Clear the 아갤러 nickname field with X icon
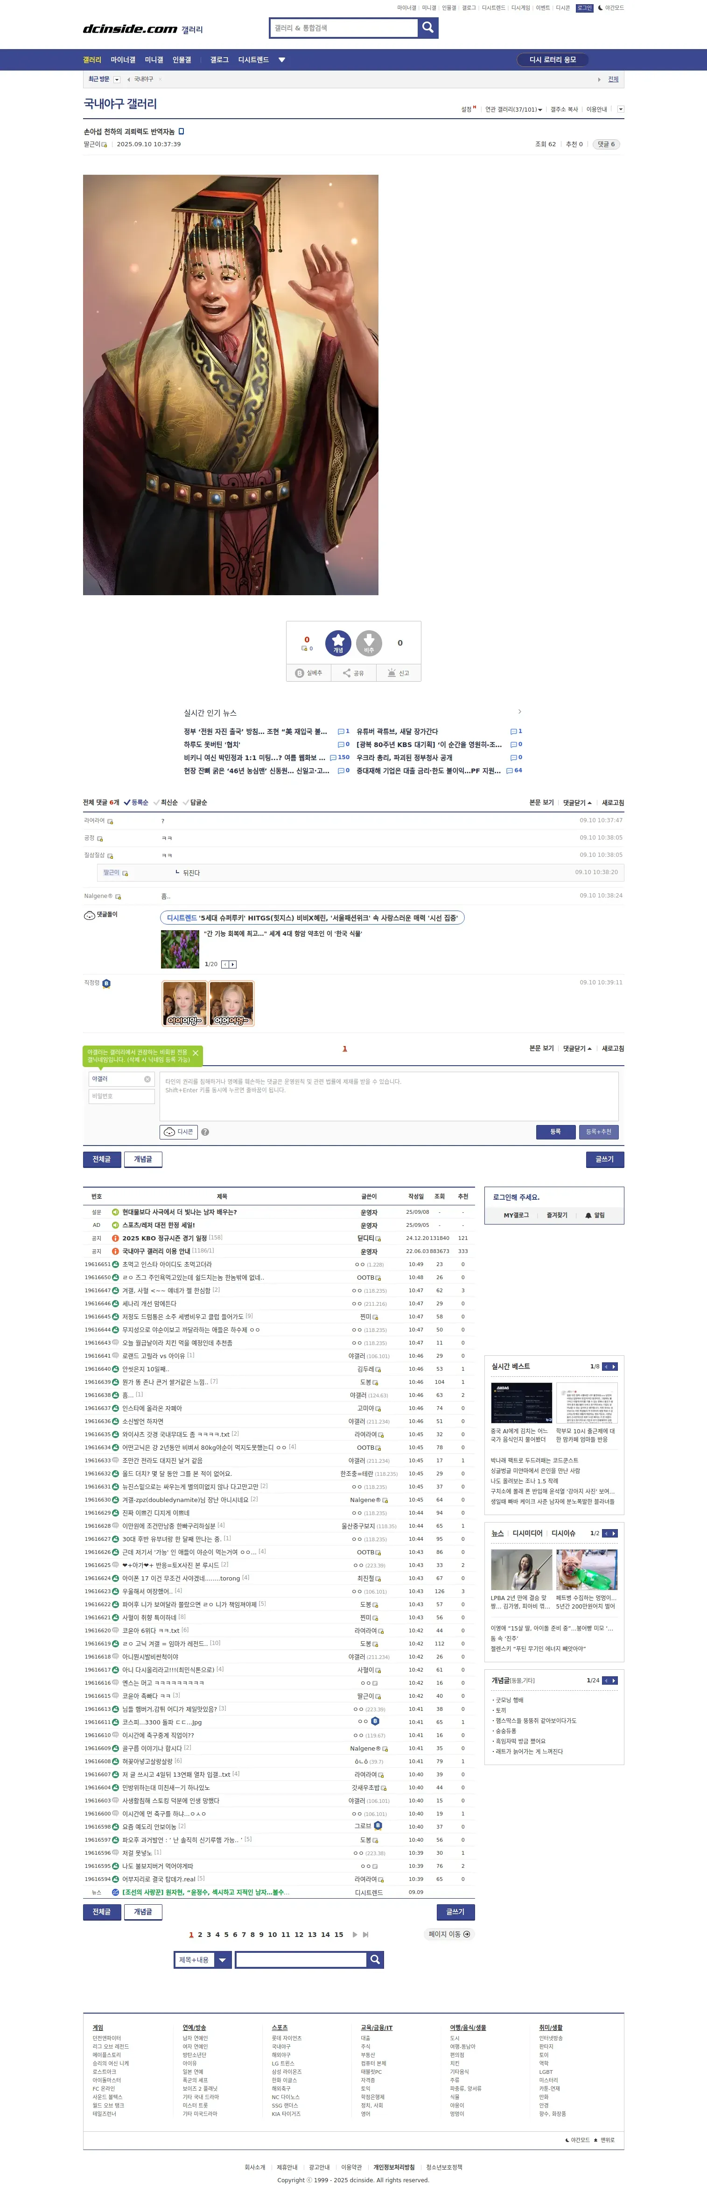This screenshot has height=2207, width=707. click(147, 1080)
